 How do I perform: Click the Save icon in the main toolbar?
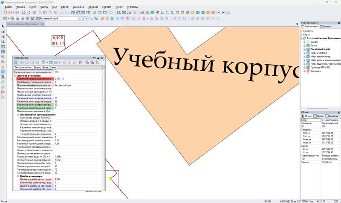[17, 13]
